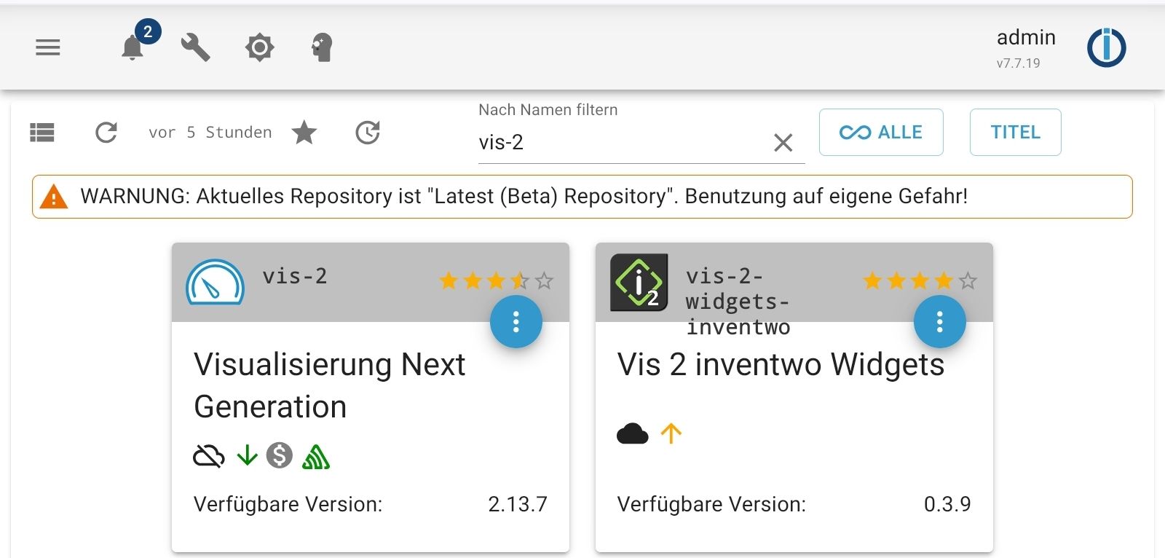Refresh the adapter repository list
Screen dimensions: 1165x558
(x=106, y=133)
